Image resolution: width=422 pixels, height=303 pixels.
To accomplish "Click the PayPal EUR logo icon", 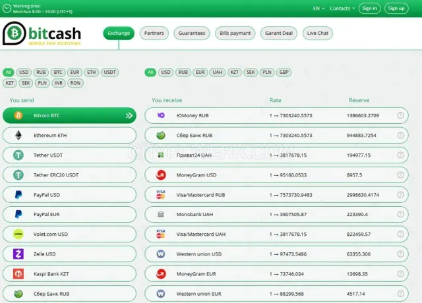I will coord(18,214).
